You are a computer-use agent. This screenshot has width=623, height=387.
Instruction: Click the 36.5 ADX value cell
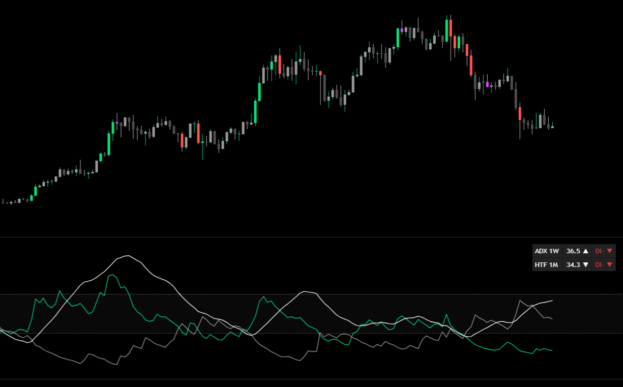pyautogui.click(x=575, y=251)
